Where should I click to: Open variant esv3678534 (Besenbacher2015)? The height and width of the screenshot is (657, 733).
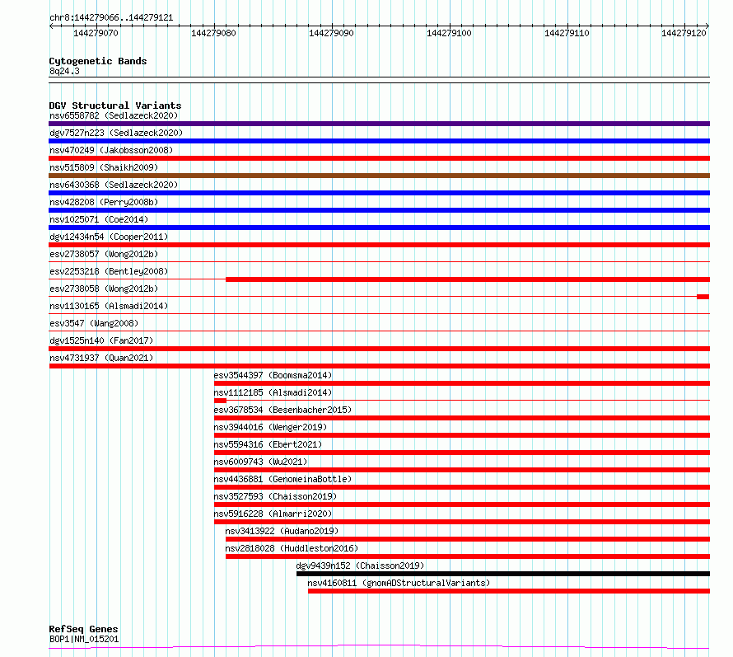tap(282, 410)
